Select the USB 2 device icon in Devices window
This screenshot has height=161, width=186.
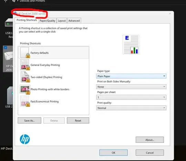tap(10, 95)
